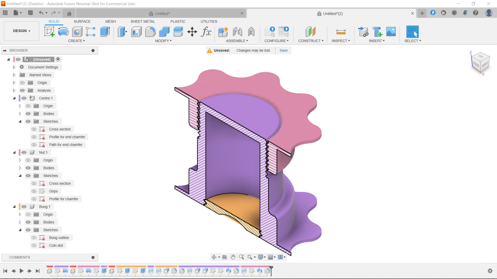Open the Data Panel grid icon
The image size is (497, 279).
tap(5, 13)
